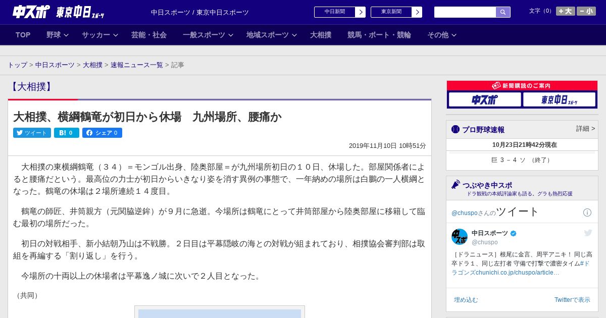This screenshot has width=606, height=318.
Task: Click the arrow next to 東京新聞
Action: click(417, 12)
